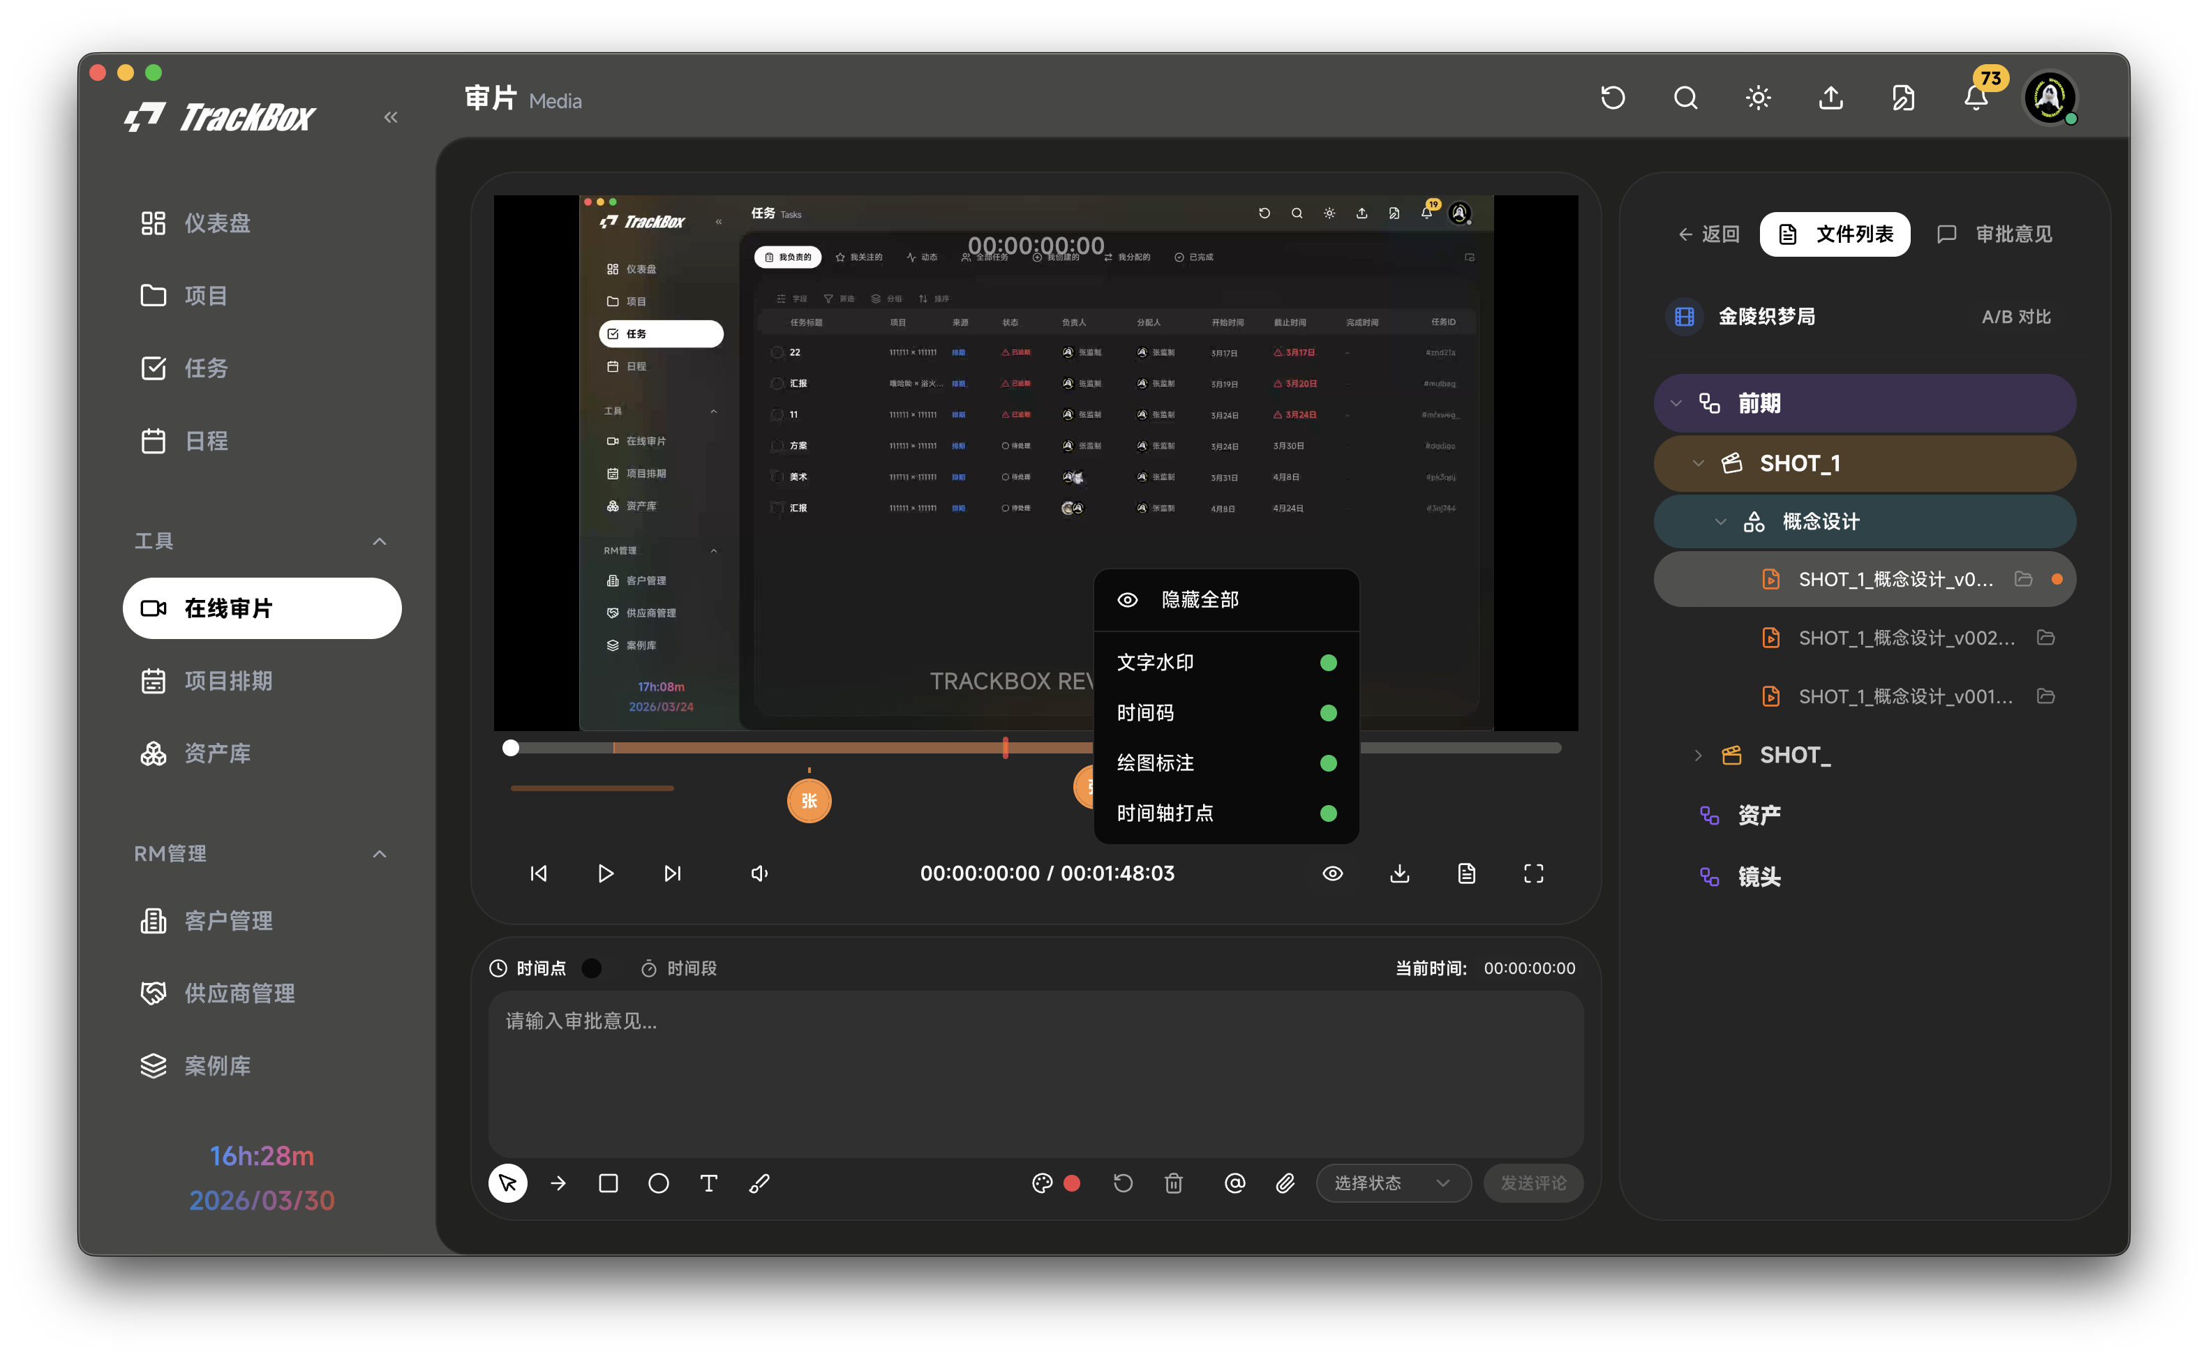Screen dimensions: 2208x1359
Task: Select the text annotation tool
Action: pyautogui.click(x=709, y=1182)
